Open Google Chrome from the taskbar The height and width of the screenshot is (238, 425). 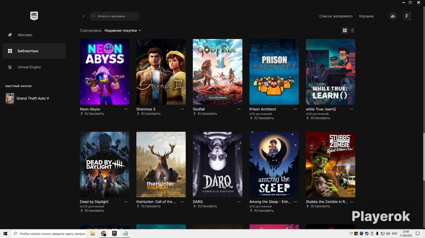click(x=104, y=234)
